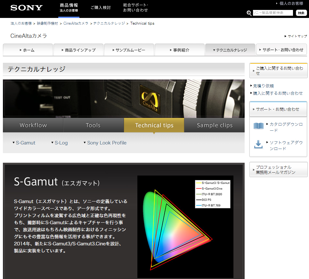Image resolution: width=309 pixels, height=279 pixels.
Task: Click the SONY logo
Action: click(x=26, y=8)
